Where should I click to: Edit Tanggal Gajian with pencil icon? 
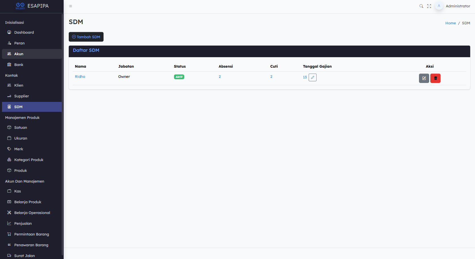313,77
